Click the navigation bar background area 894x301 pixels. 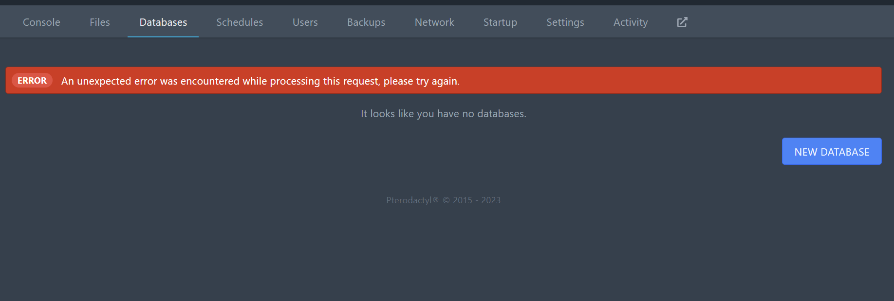pyautogui.click(x=779, y=22)
